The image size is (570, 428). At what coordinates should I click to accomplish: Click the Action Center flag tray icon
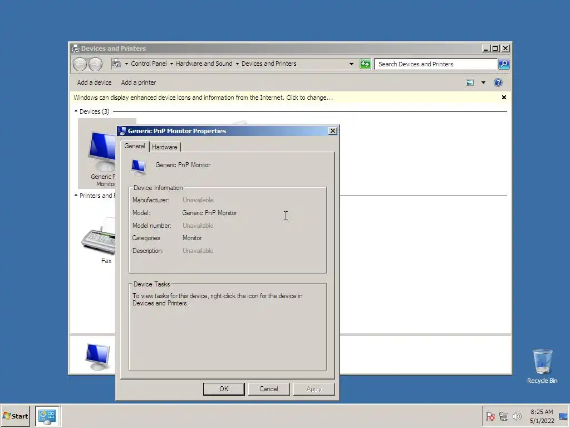point(490,416)
